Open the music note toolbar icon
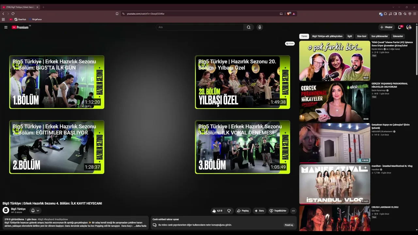418x235 pixels. click(x=390, y=14)
